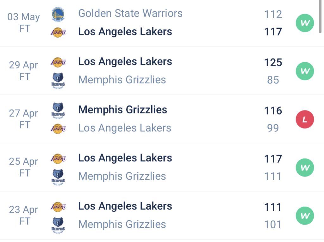Click green W badge for 25 Apr game
Viewport: 324px width, 242px height.
tap(305, 167)
